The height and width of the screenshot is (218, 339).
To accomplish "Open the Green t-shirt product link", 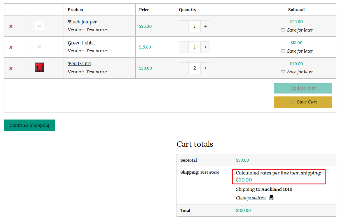I will [x=81, y=43].
